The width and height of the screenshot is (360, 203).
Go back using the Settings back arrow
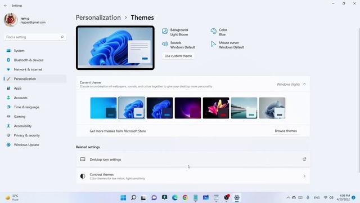(x=6, y=6)
